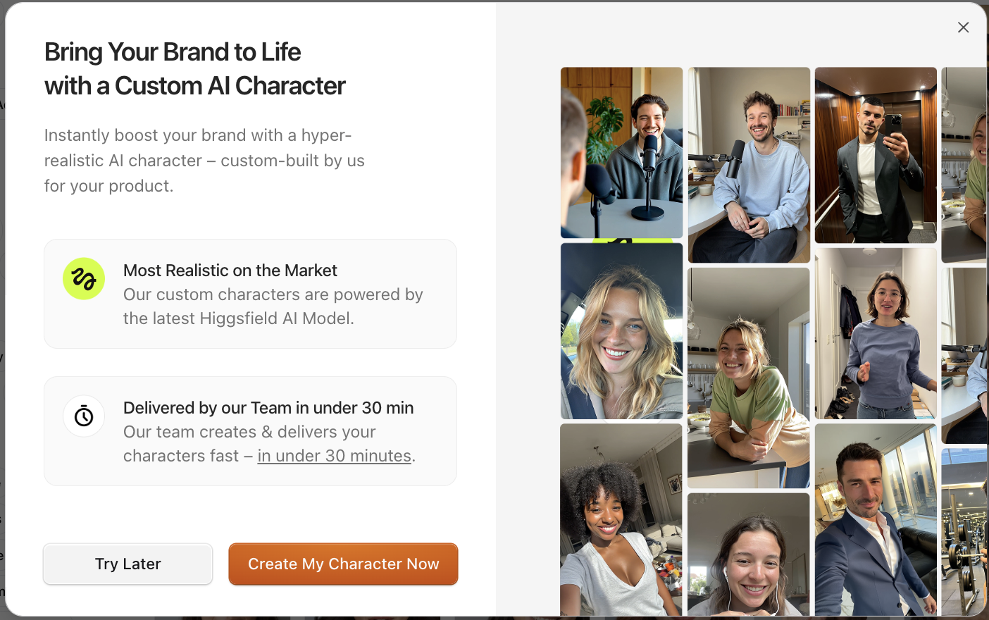Click the Most Realistic on the Market card

pos(250,294)
